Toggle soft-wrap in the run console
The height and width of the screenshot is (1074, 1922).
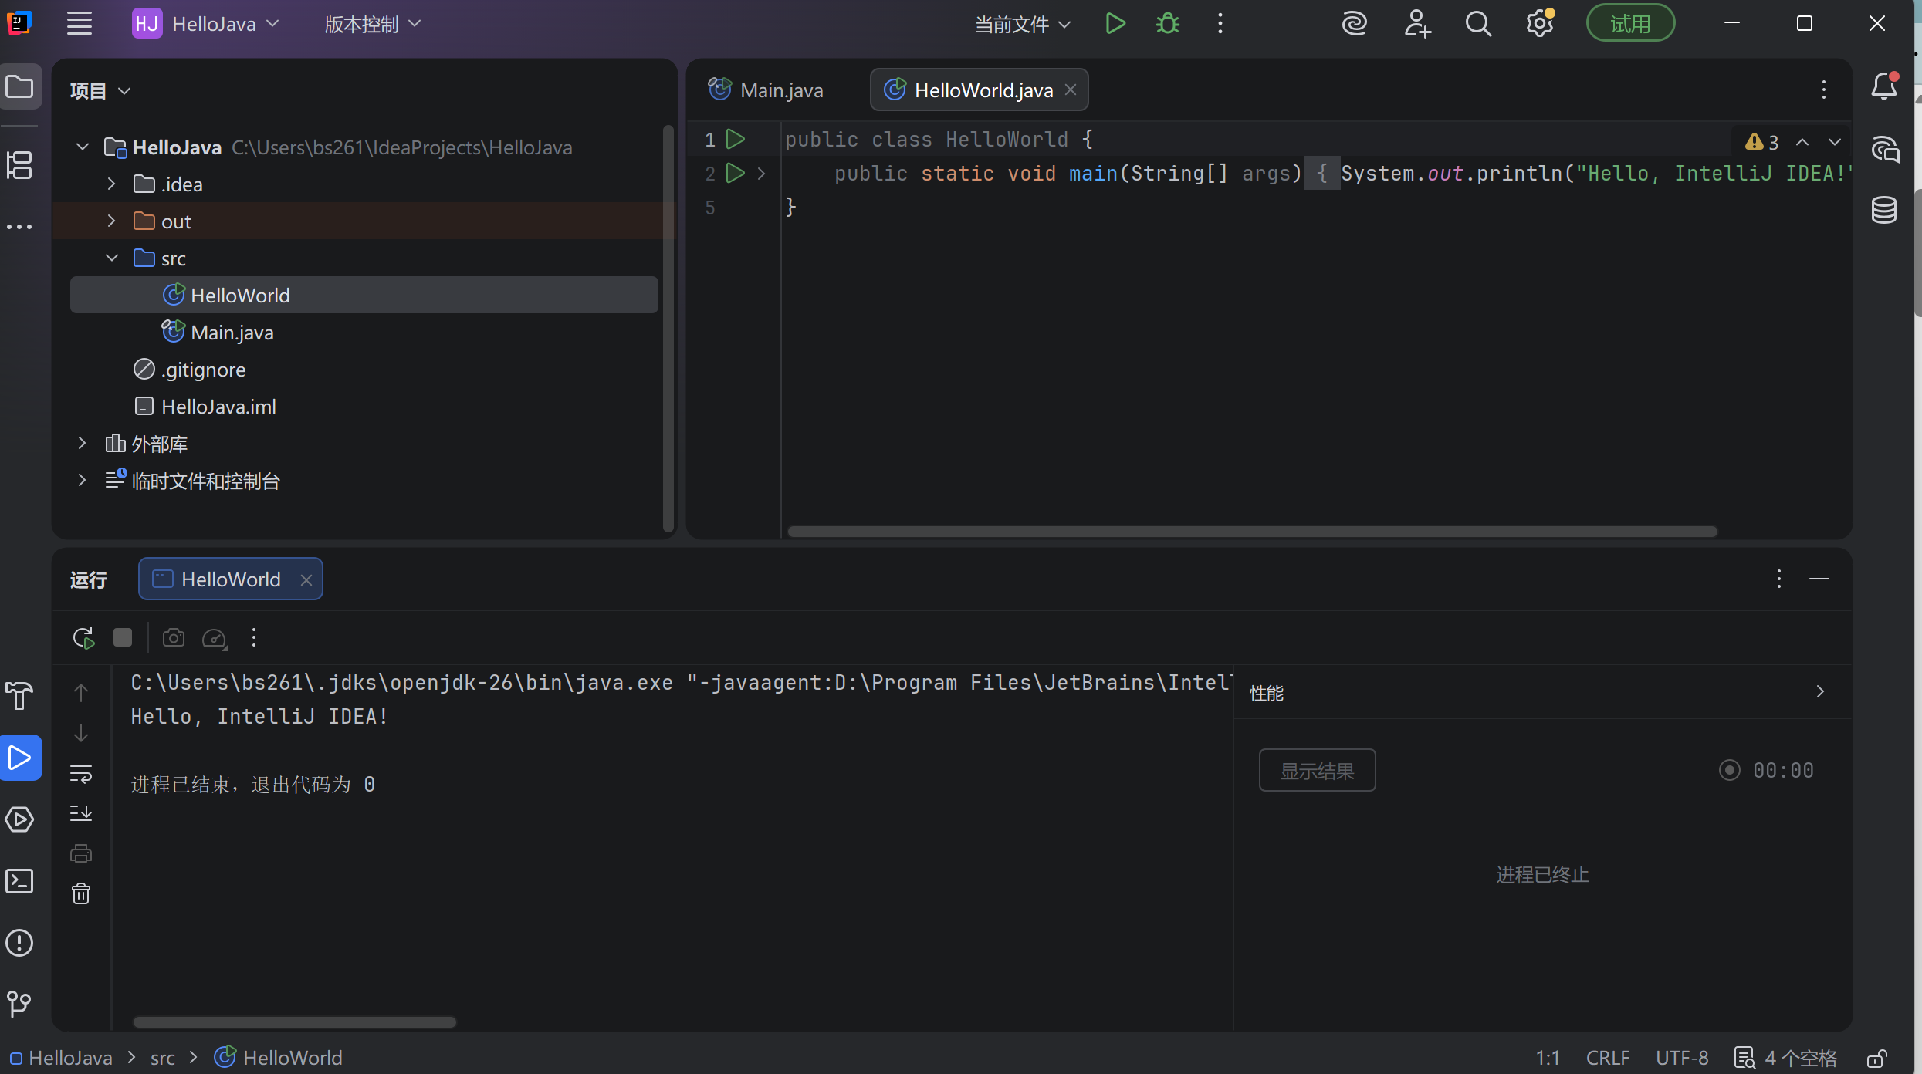pyautogui.click(x=81, y=773)
